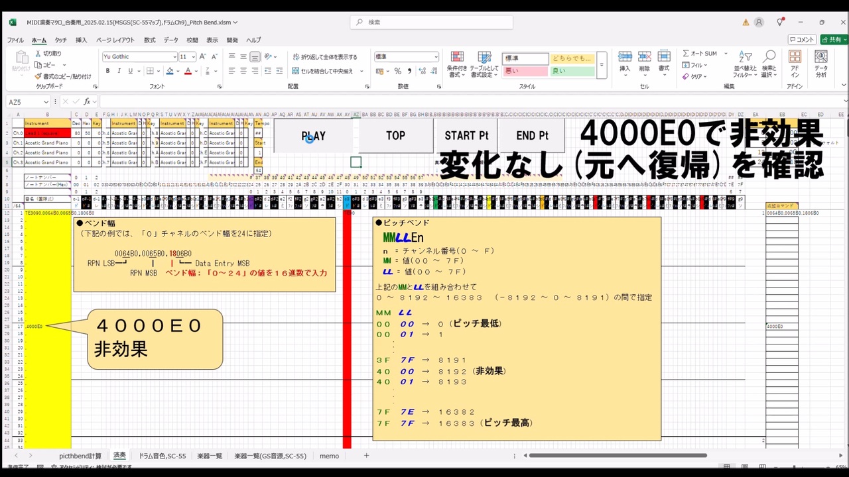
Task: Open the ドラム音色,SC-55 sheet tab
Action: point(161,456)
